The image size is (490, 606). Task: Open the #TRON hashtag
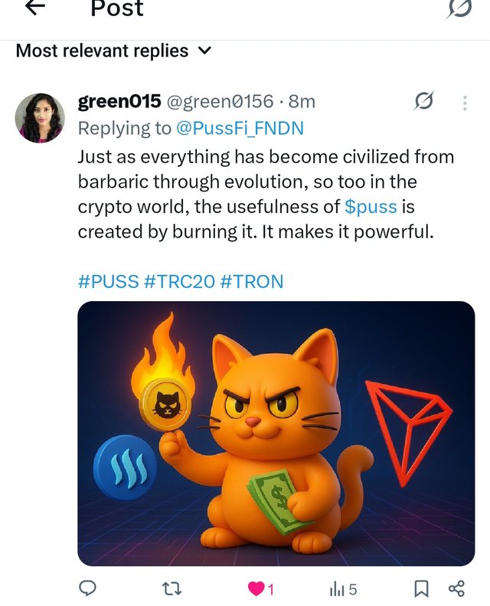coord(251,281)
